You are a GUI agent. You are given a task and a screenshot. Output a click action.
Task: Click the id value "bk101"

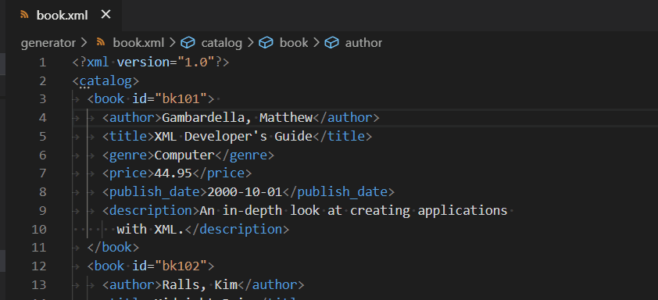181,99
